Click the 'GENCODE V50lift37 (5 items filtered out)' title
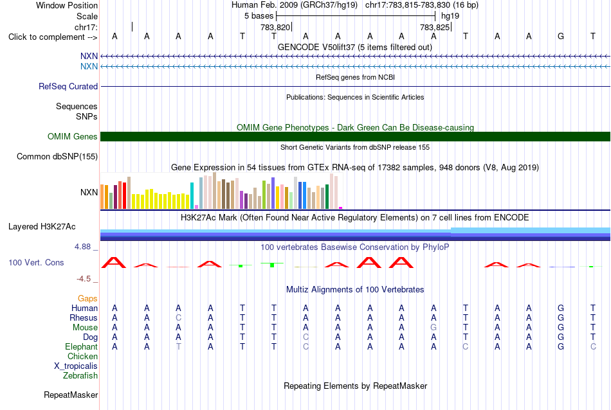The width and height of the screenshot is (611, 410). tap(355, 48)
